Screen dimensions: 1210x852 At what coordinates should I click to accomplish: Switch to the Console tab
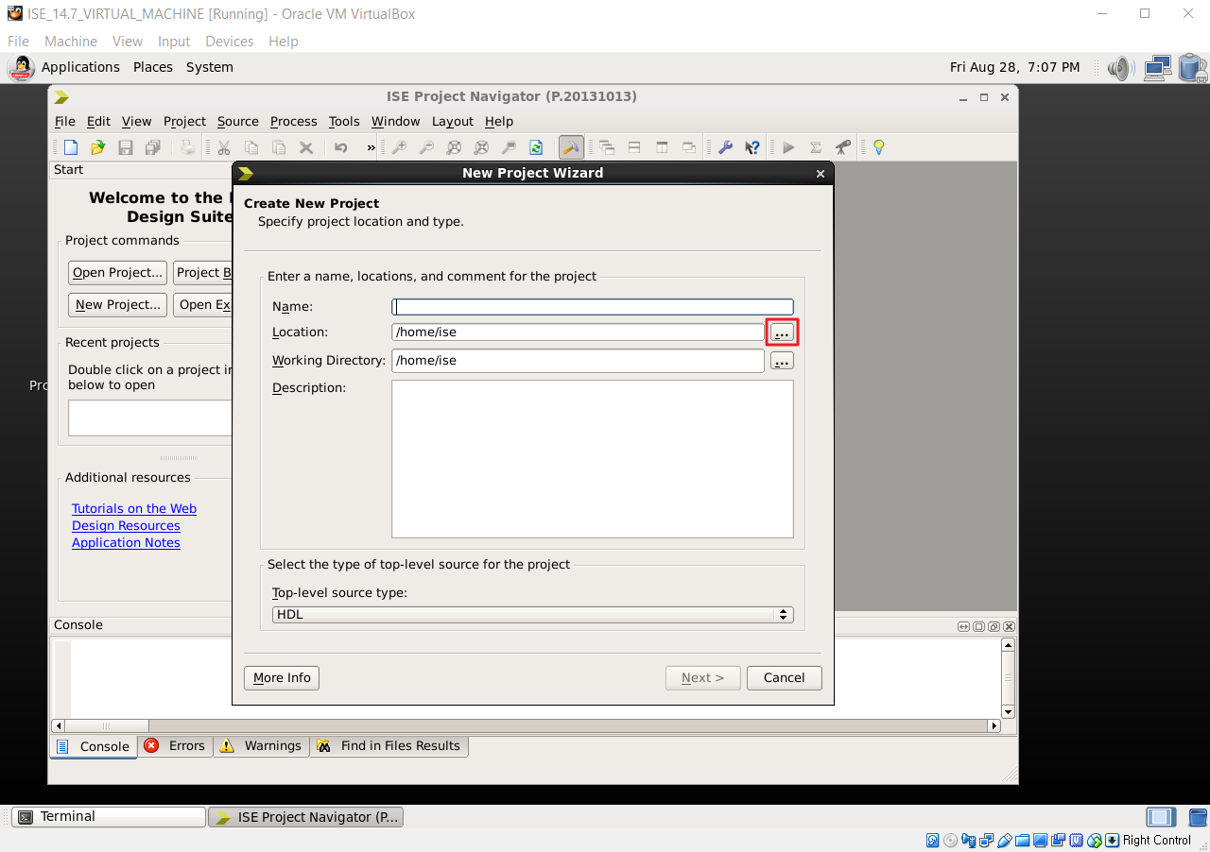pyautogui.click(x=93, y=746)
